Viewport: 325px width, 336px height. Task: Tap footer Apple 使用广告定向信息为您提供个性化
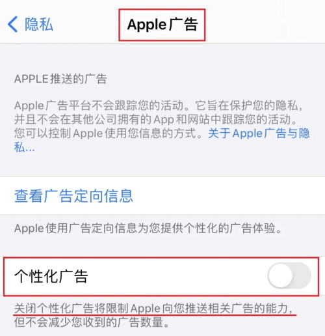click(148, 228)
